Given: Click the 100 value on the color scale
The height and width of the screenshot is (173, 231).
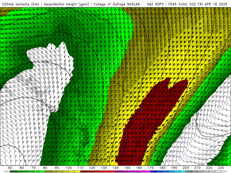Looking at the screenshot, I should click(69, 168).
